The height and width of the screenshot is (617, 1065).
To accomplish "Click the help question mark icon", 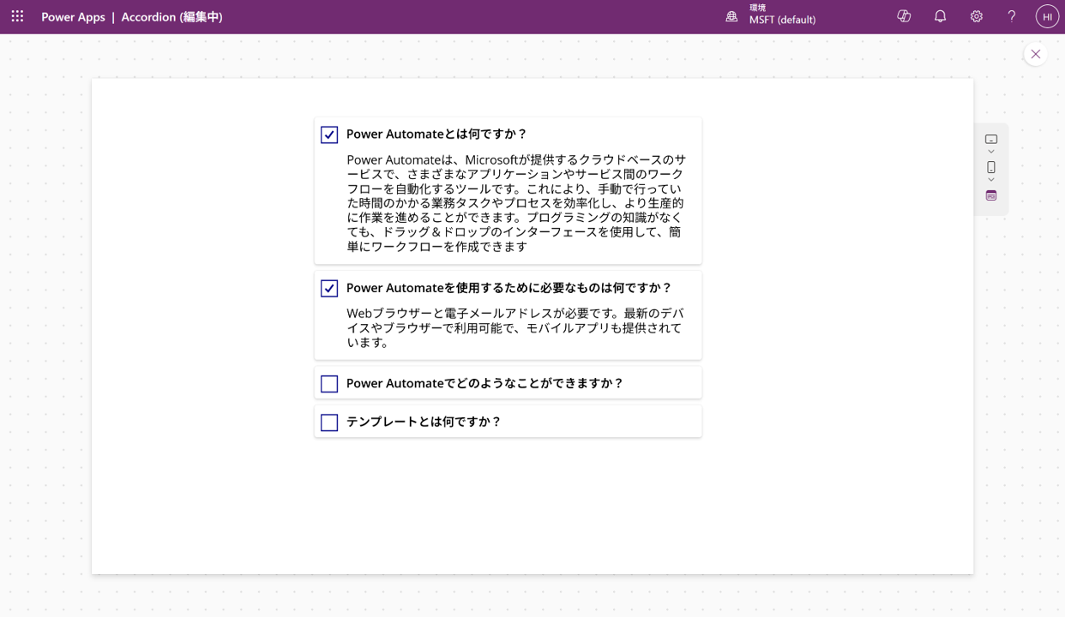I will coord(1012,16).
